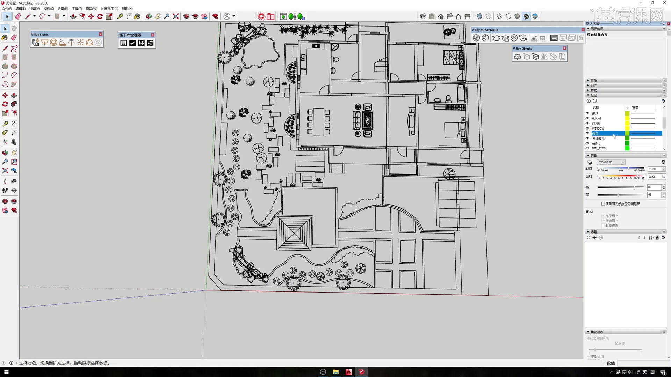671x377 pixels.
Task: Toggle visibility of 荷花 tag
Action: 587,133
